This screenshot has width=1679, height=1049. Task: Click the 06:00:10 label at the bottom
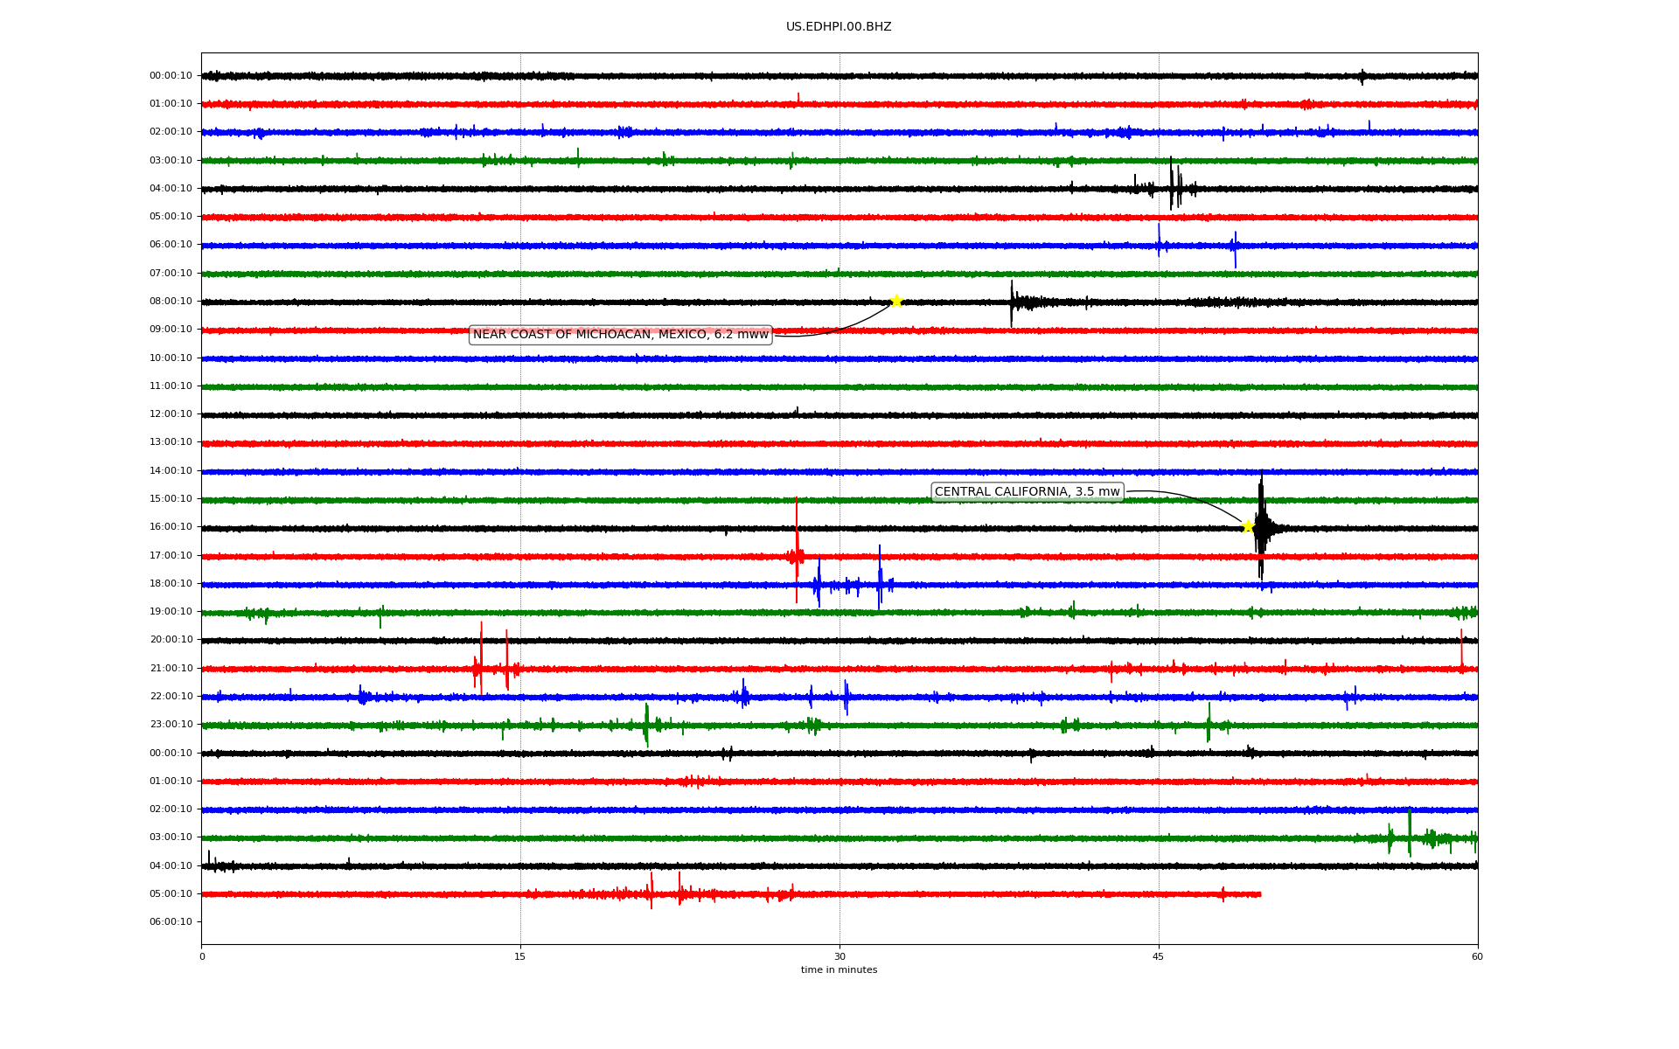click(171, 922)
